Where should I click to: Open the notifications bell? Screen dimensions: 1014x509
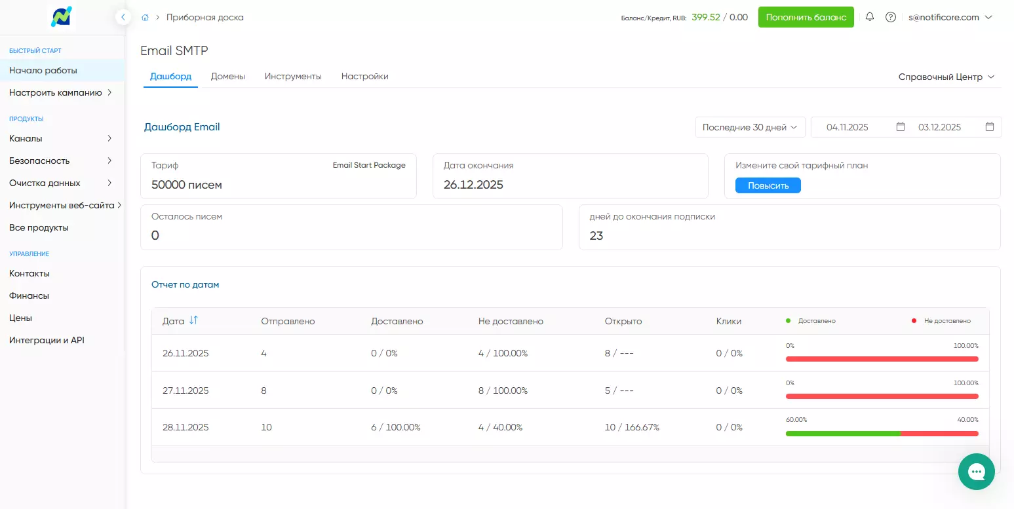click(870, 17)
